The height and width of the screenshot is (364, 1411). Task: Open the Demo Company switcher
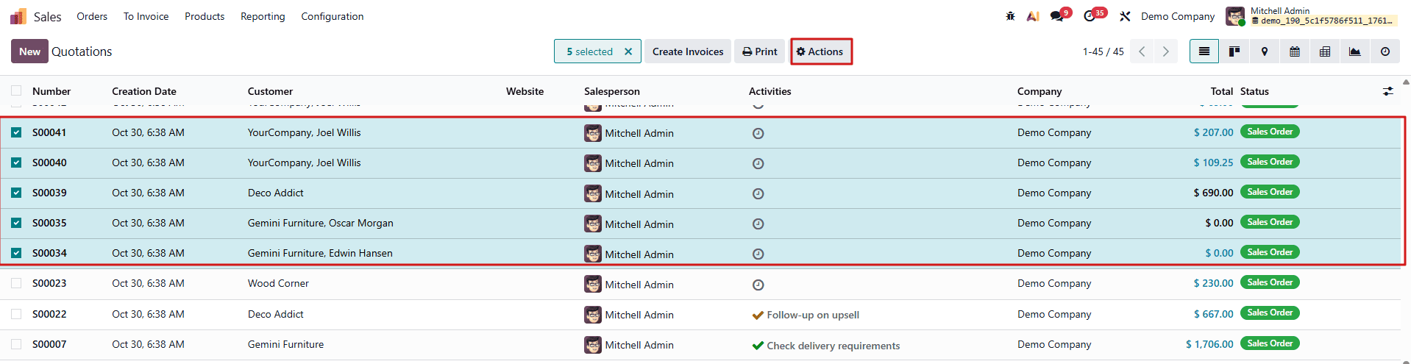tap(1178, 16)
